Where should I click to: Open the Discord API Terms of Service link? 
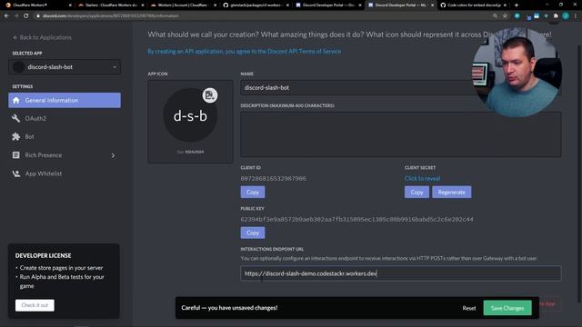click(x=245, y=52)
